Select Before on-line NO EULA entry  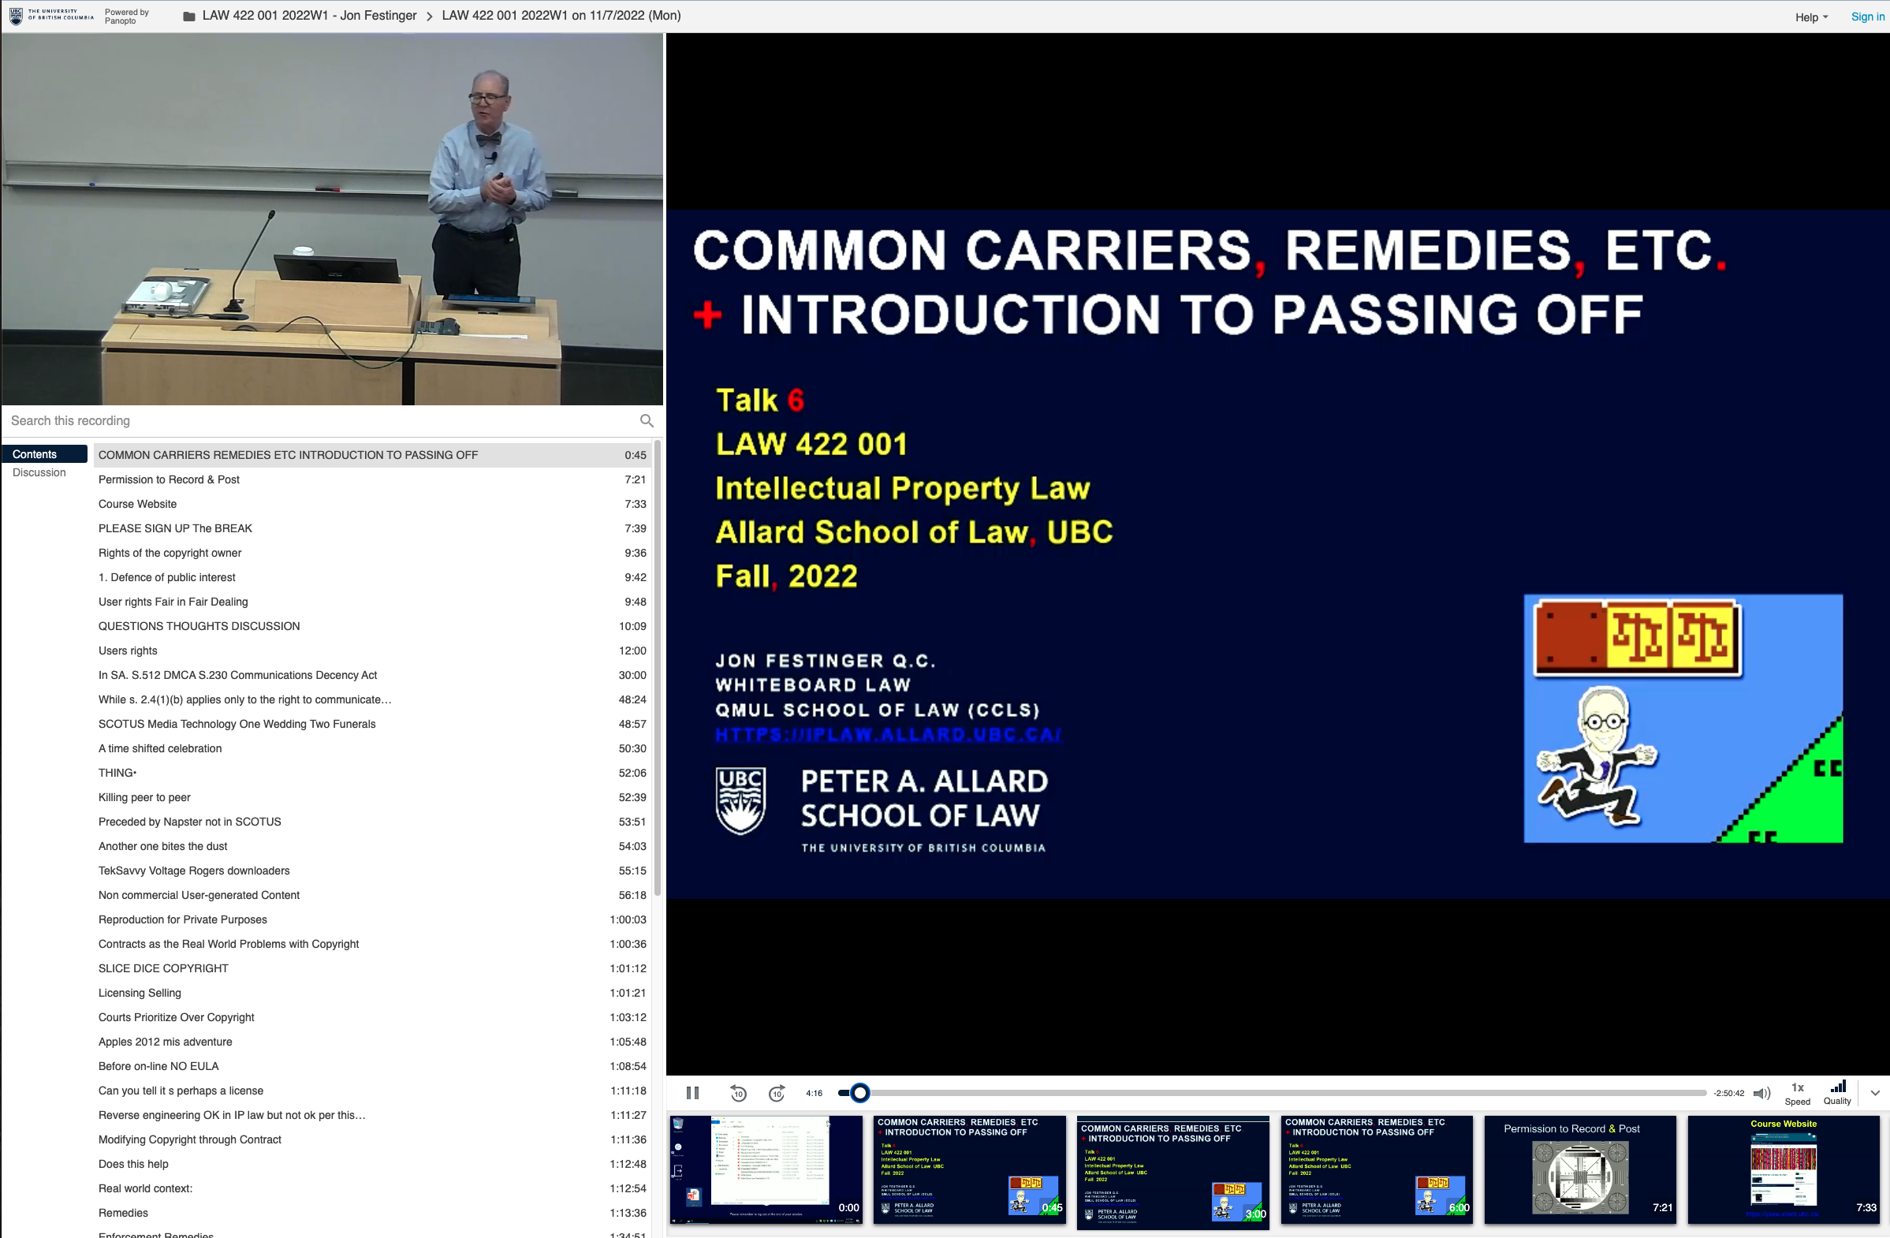click(x=372, y=1066)
